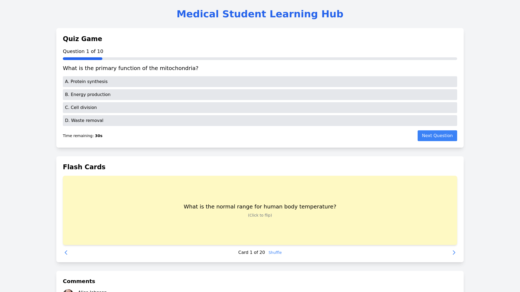Select answer D. Waste removal
The image size is (520, 292).
pos(260,121)
